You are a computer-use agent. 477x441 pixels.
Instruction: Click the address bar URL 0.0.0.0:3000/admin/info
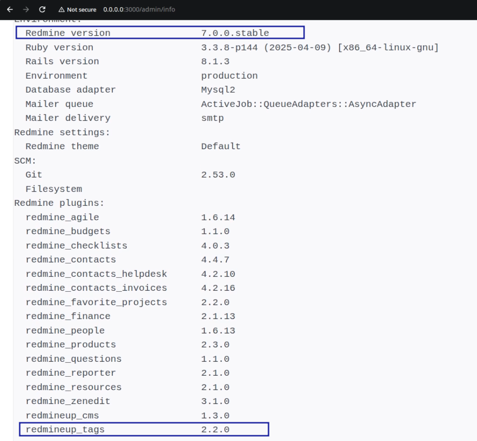[x=139, y=10]
